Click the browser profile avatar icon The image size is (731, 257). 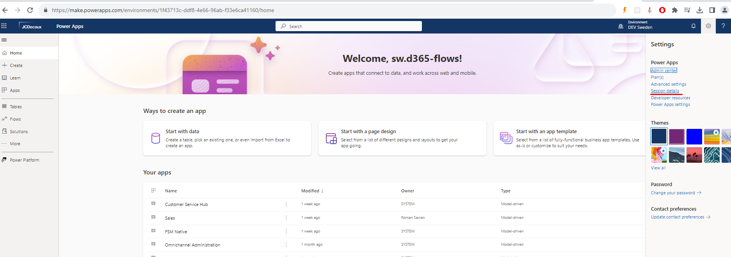[x=725, y=10]
